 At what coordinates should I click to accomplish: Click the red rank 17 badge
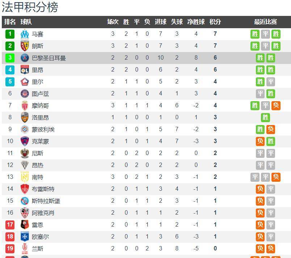tap(10, 225)
